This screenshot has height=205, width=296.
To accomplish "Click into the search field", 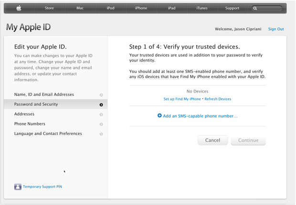I will pyautogui.click(x=267, y=8).
